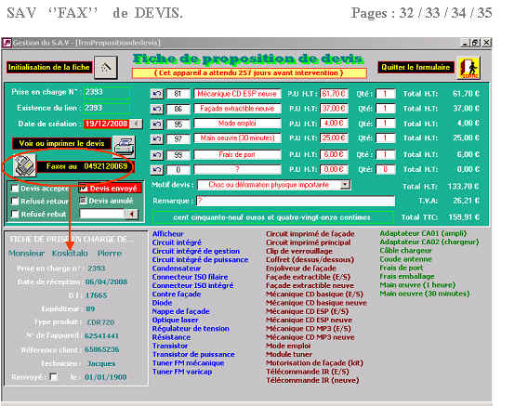Open the Date de création dropdown arrow
Viewport: 528px width, 406px height.
point(136,124)
